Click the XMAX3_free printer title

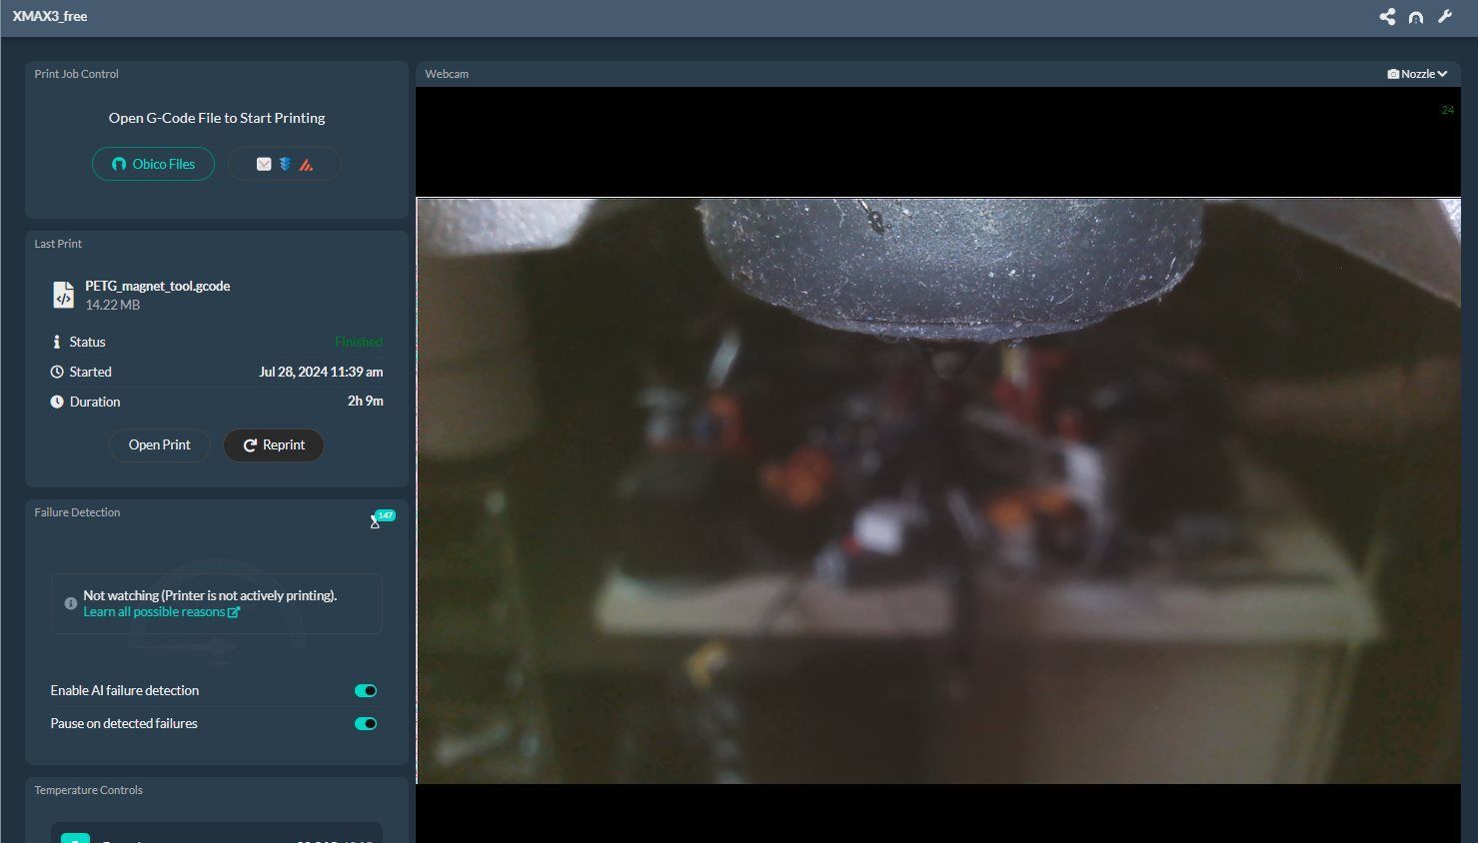[50, 17]
